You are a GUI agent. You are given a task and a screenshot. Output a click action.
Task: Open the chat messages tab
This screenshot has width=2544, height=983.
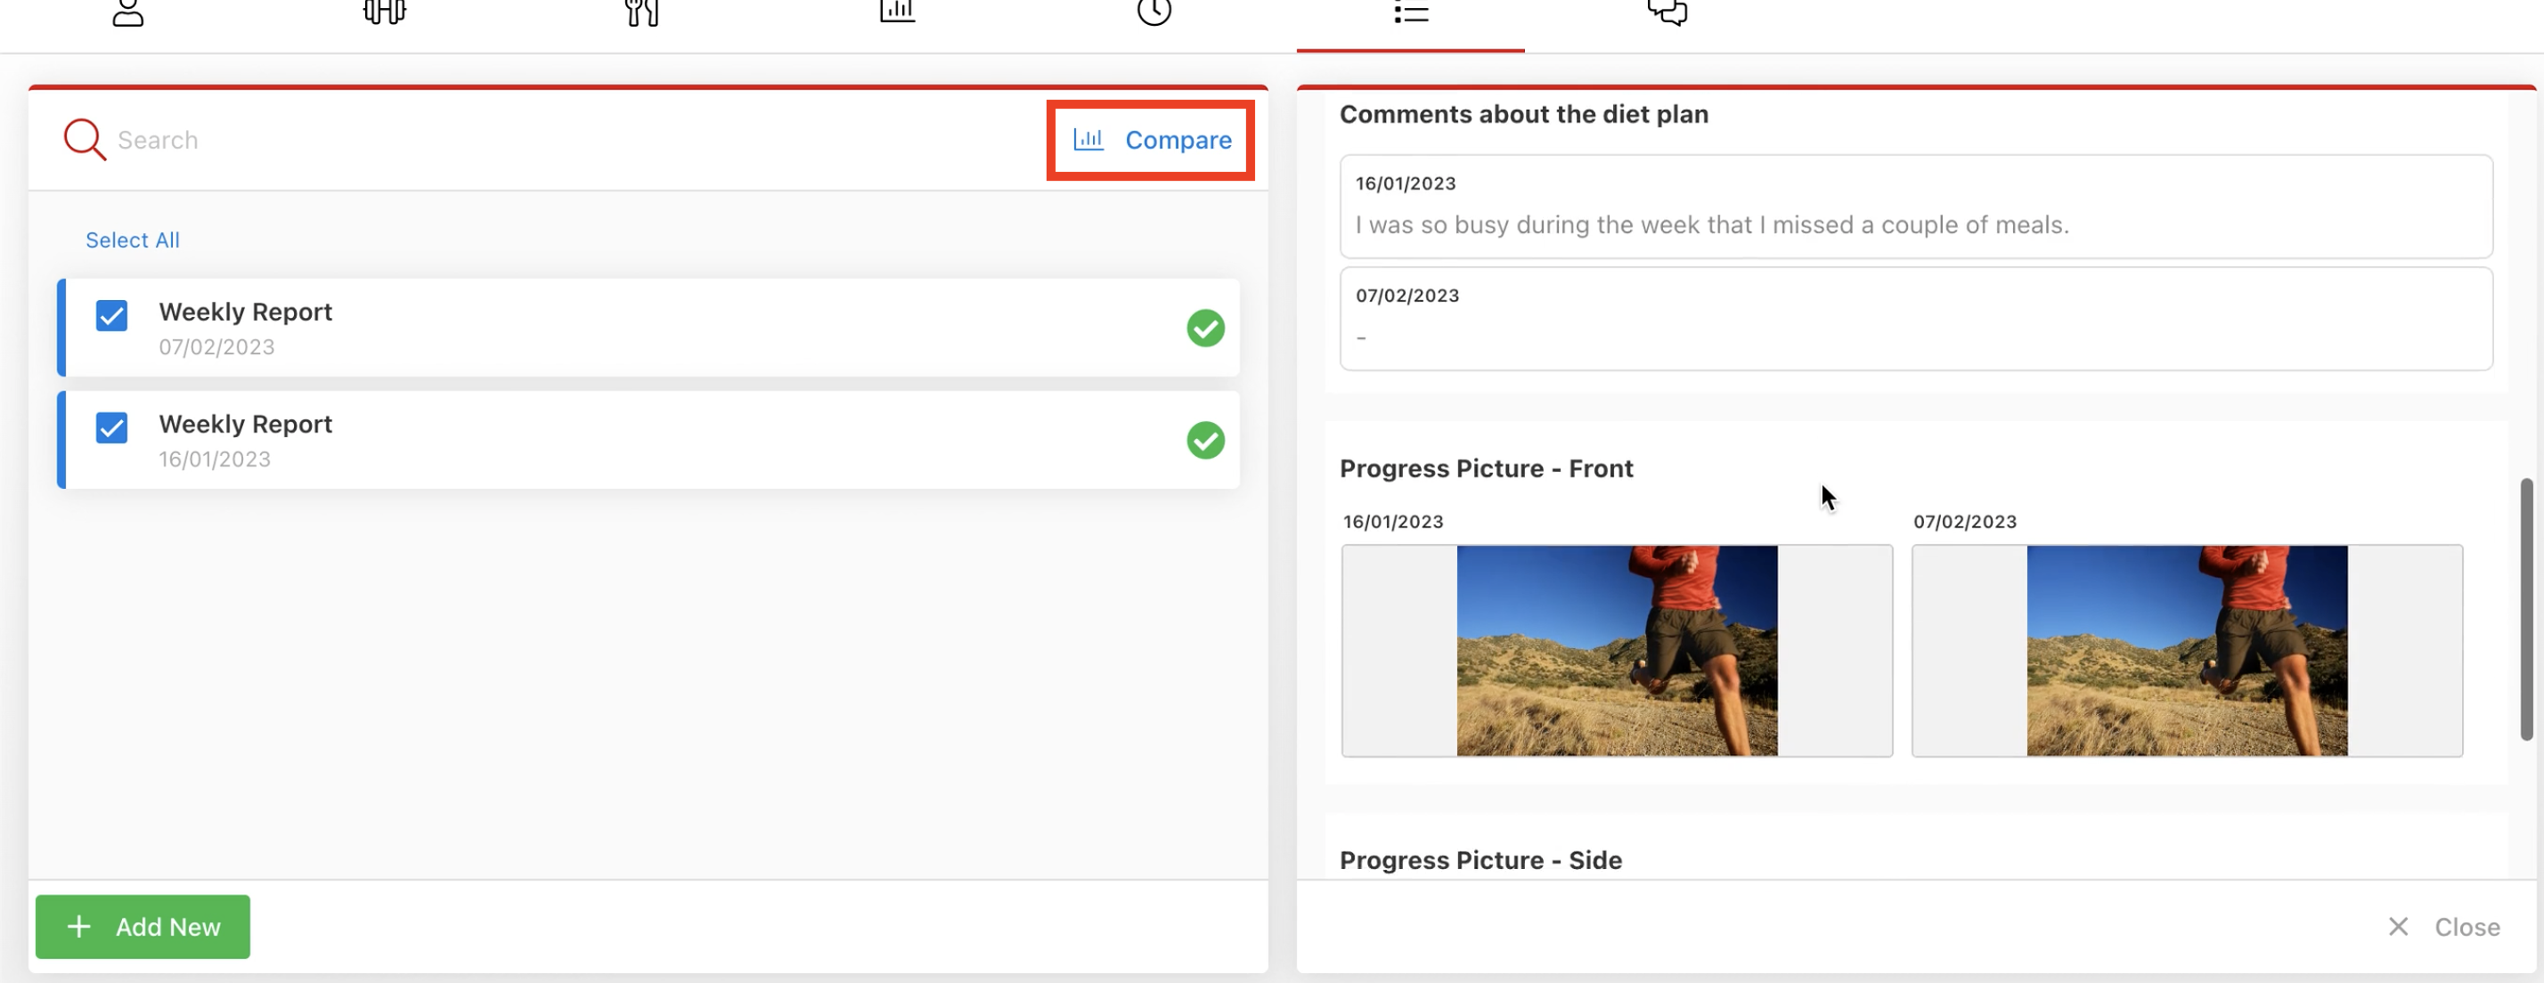(x=1667, y=12)
